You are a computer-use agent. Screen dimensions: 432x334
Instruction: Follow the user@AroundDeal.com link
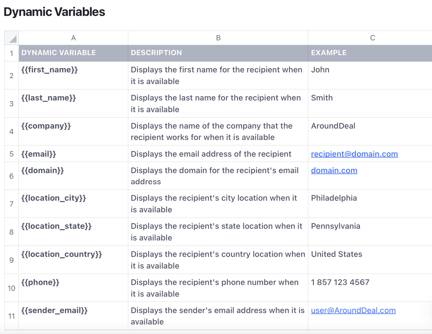coord(353,310)
